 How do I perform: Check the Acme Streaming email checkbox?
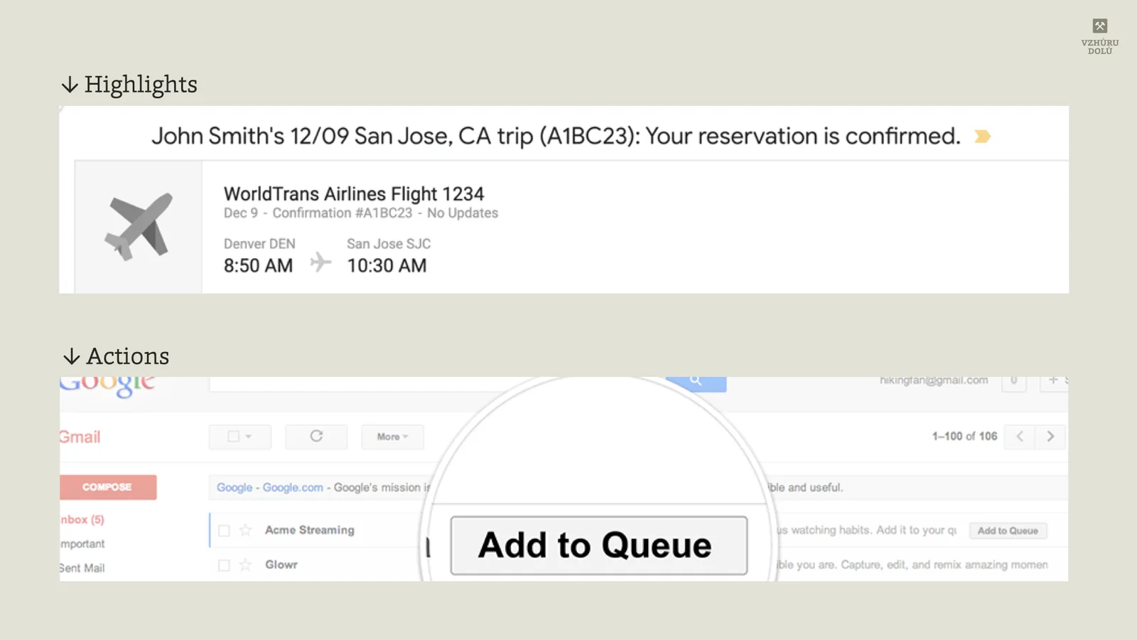coord(225,530)
